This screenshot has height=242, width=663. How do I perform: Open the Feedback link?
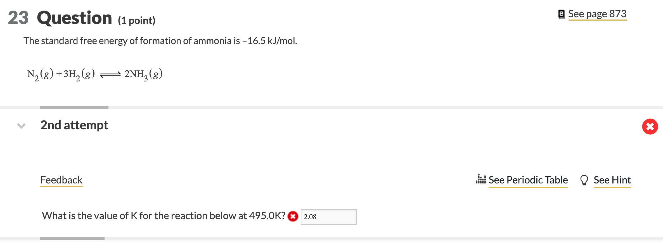click(61, 180)
